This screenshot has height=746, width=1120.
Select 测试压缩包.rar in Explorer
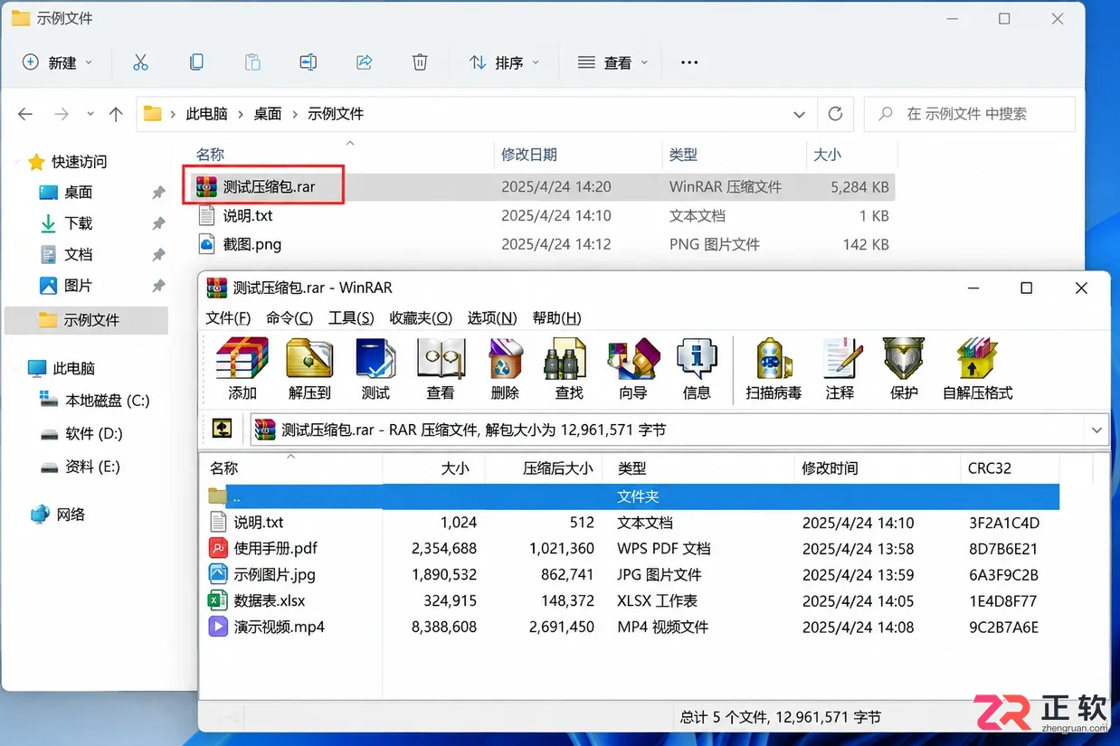pos(270,187)
